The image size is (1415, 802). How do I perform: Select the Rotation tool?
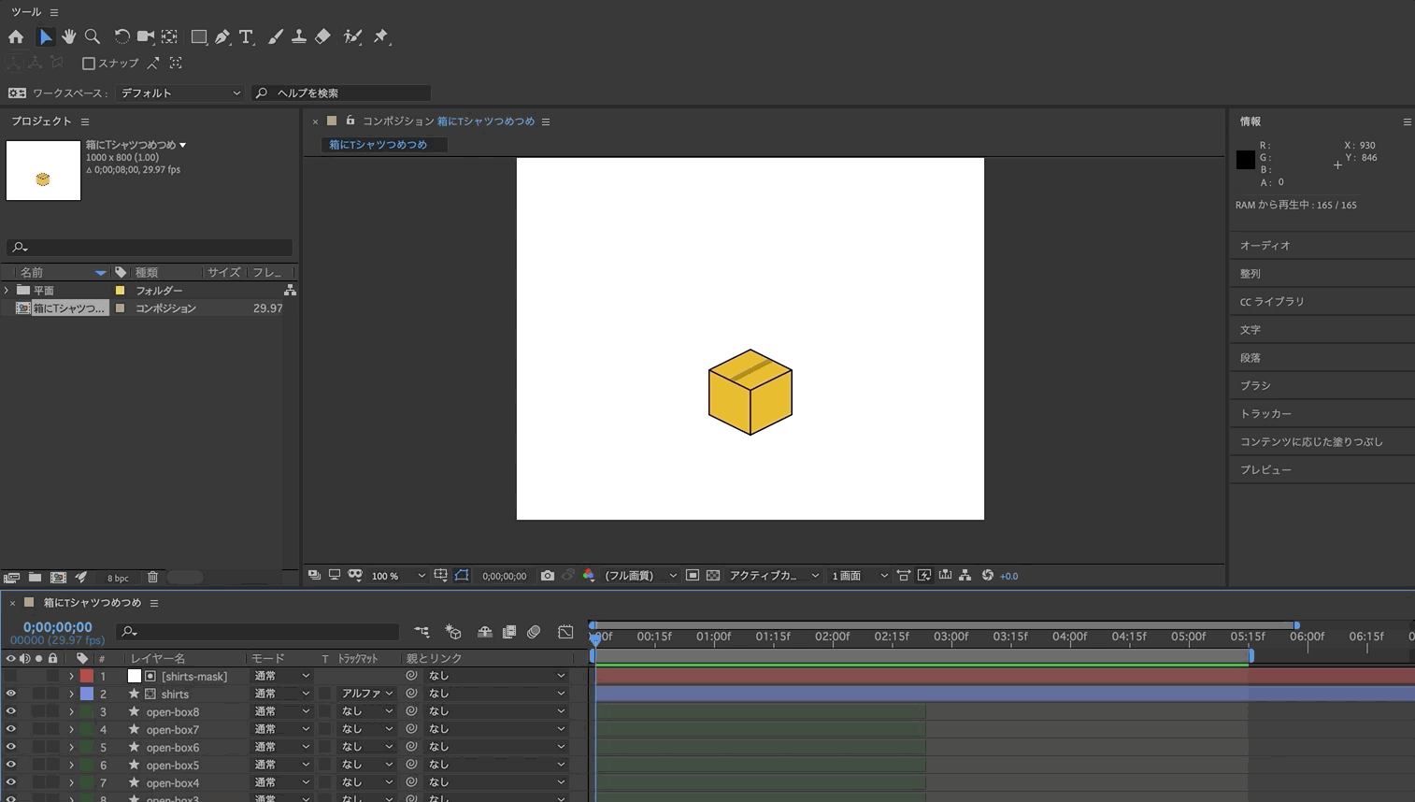click(121, 36)
